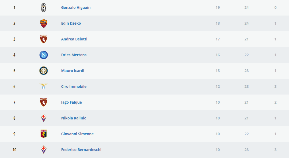Select the Giovanni Simeone name link
Screen dimensions: 289x158
(77, 134)
